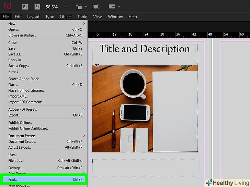Click the InDesign app logo icon
This screenshot has width=250, height=187.
8,6
